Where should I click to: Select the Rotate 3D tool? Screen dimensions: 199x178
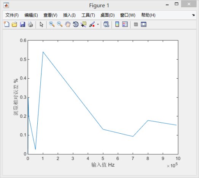click(76, 24)
